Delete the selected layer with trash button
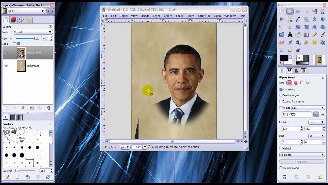This screenshot has height=185, width=328. coord(49,108)
